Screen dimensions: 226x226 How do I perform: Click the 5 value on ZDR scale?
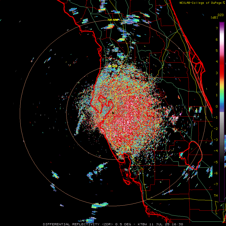[x=217, y=50]
